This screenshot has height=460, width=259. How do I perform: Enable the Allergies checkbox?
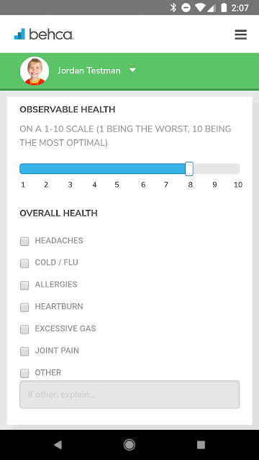24,285
